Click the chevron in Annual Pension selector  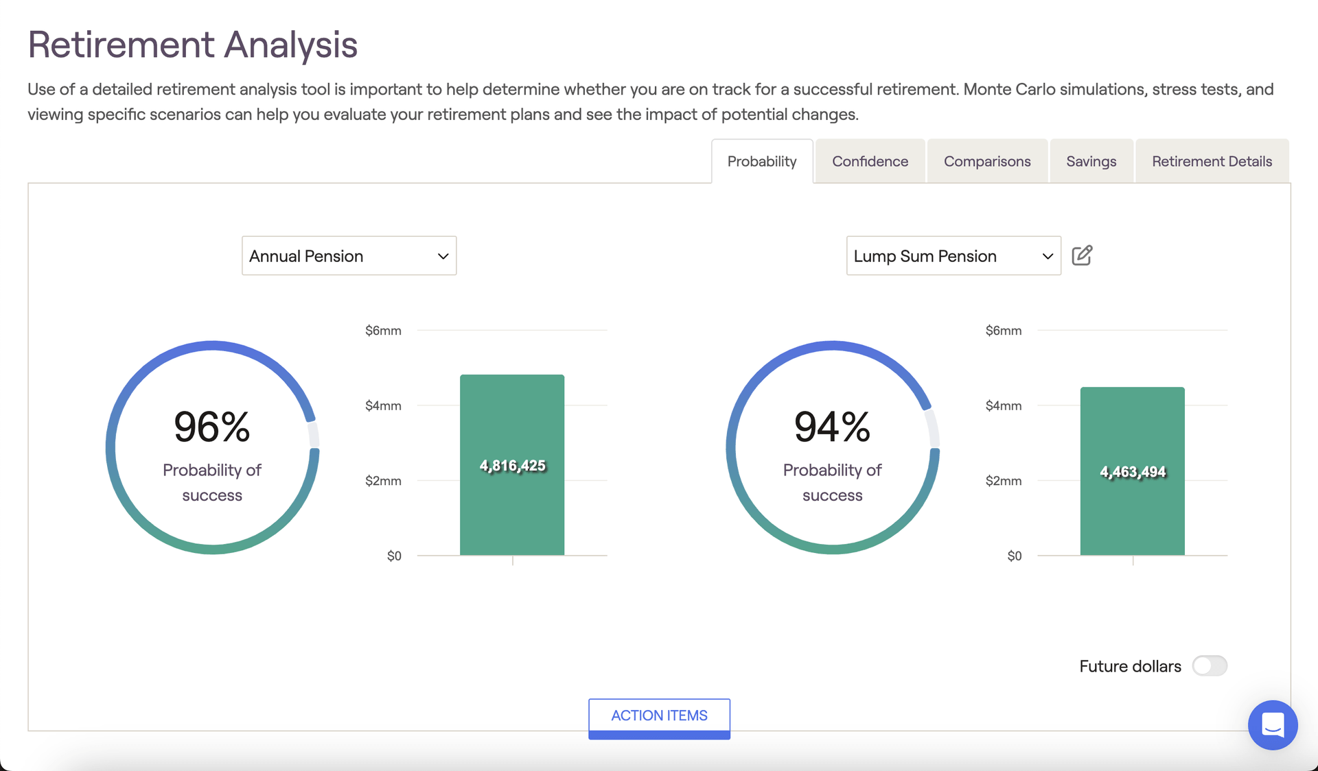pyautogui.click(x=443, y=257)
